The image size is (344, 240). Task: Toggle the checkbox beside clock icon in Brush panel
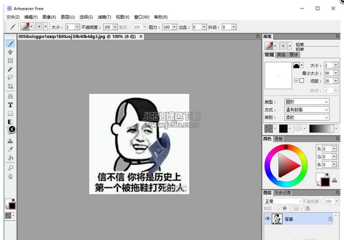point(302,80)
